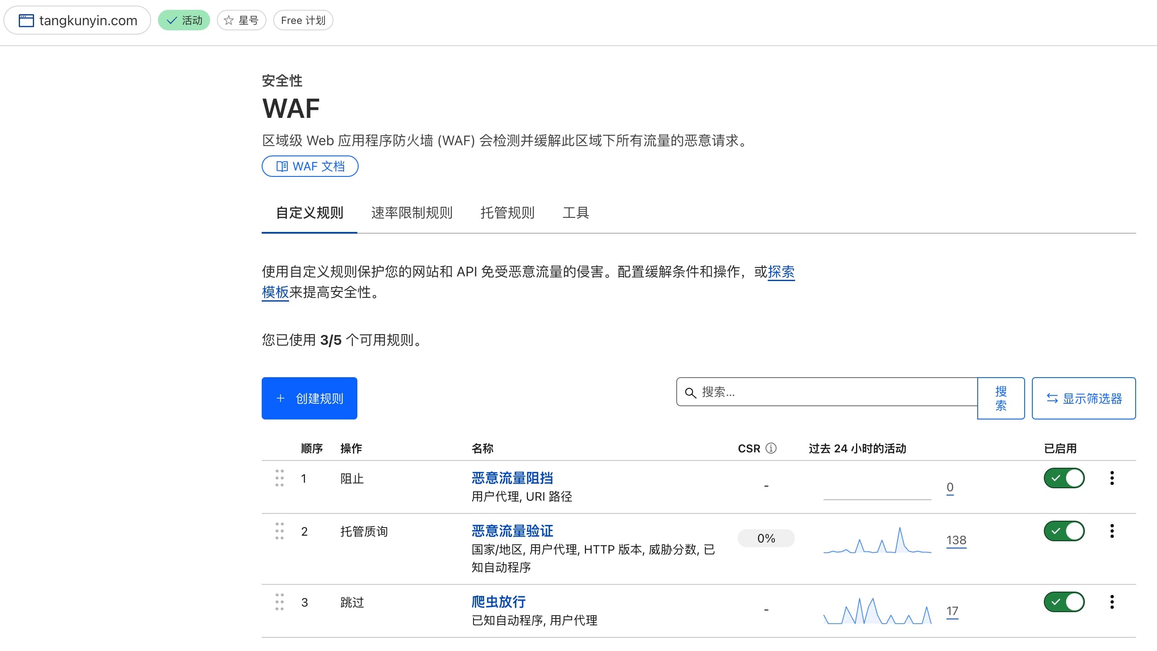Click the 创建规则 button
The width and height of the screenshot is (1157, 651).
(310, 398)
